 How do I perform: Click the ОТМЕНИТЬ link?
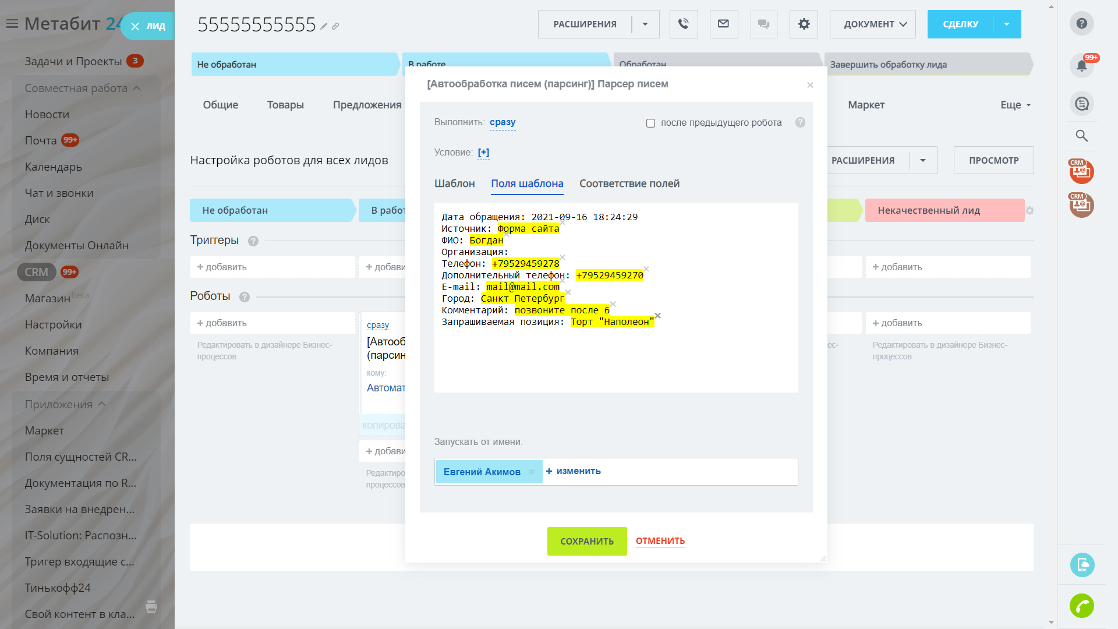660,541
